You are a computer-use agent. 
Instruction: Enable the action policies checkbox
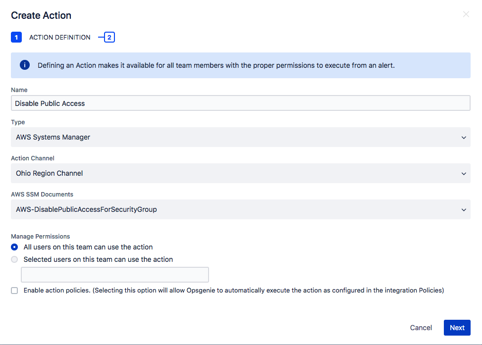(x=14, y=291)
